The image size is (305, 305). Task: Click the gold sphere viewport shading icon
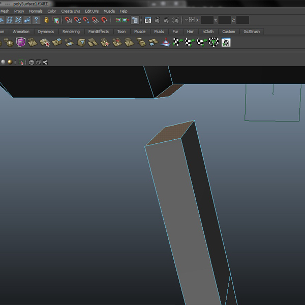click(10, 62)
